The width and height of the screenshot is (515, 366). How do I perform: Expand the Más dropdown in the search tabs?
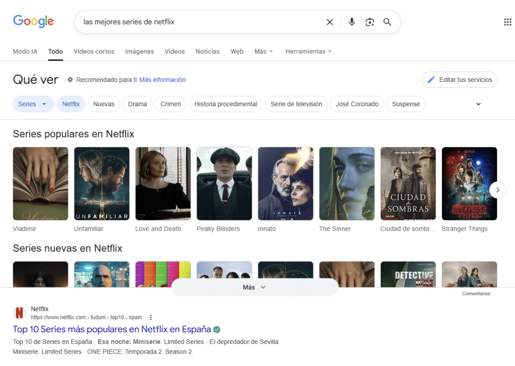pos(264,51)
